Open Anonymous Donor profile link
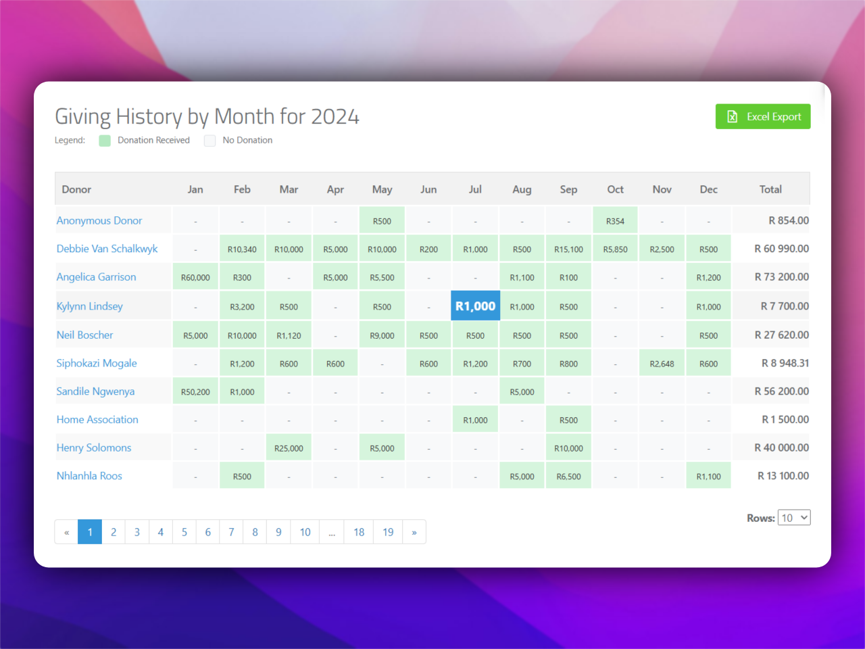This screenshot has height=649, width=865. [99, 220]
